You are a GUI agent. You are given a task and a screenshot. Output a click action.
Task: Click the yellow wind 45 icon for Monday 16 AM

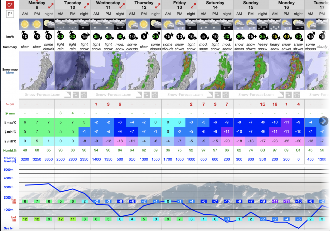tap(275, 37)
